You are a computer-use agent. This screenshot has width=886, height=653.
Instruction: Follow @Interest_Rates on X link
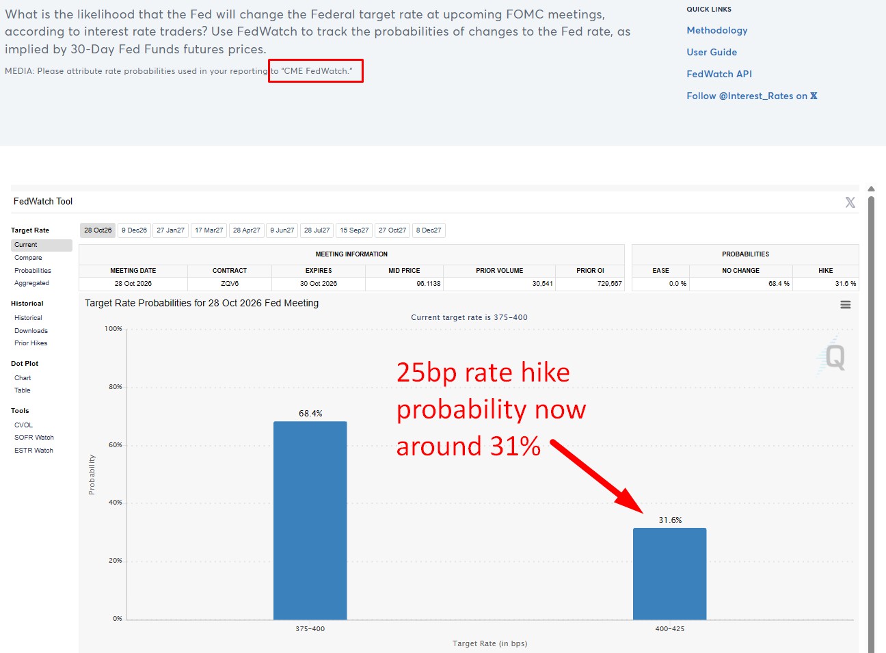point(752,96)
